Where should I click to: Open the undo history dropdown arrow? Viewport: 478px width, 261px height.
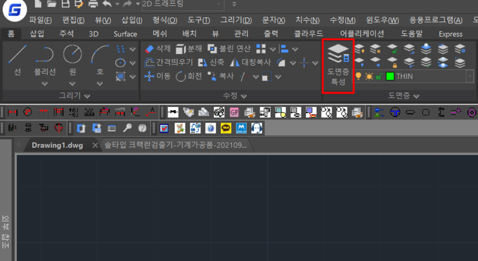click(117, 4)
